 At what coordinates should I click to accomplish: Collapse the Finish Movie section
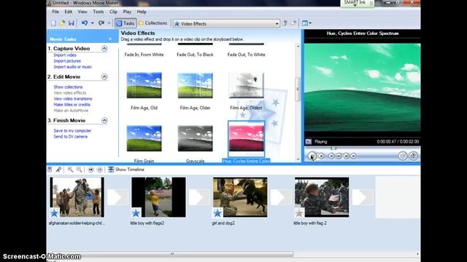click(104, 120)
